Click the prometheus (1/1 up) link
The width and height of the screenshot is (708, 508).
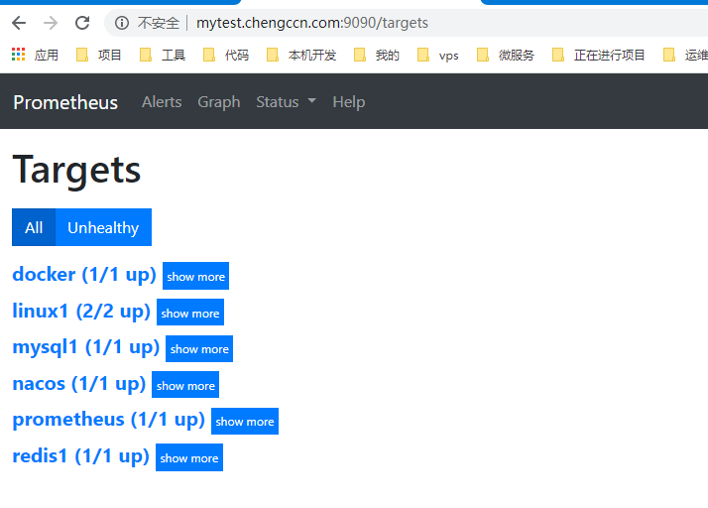click(x=109, y=420)
